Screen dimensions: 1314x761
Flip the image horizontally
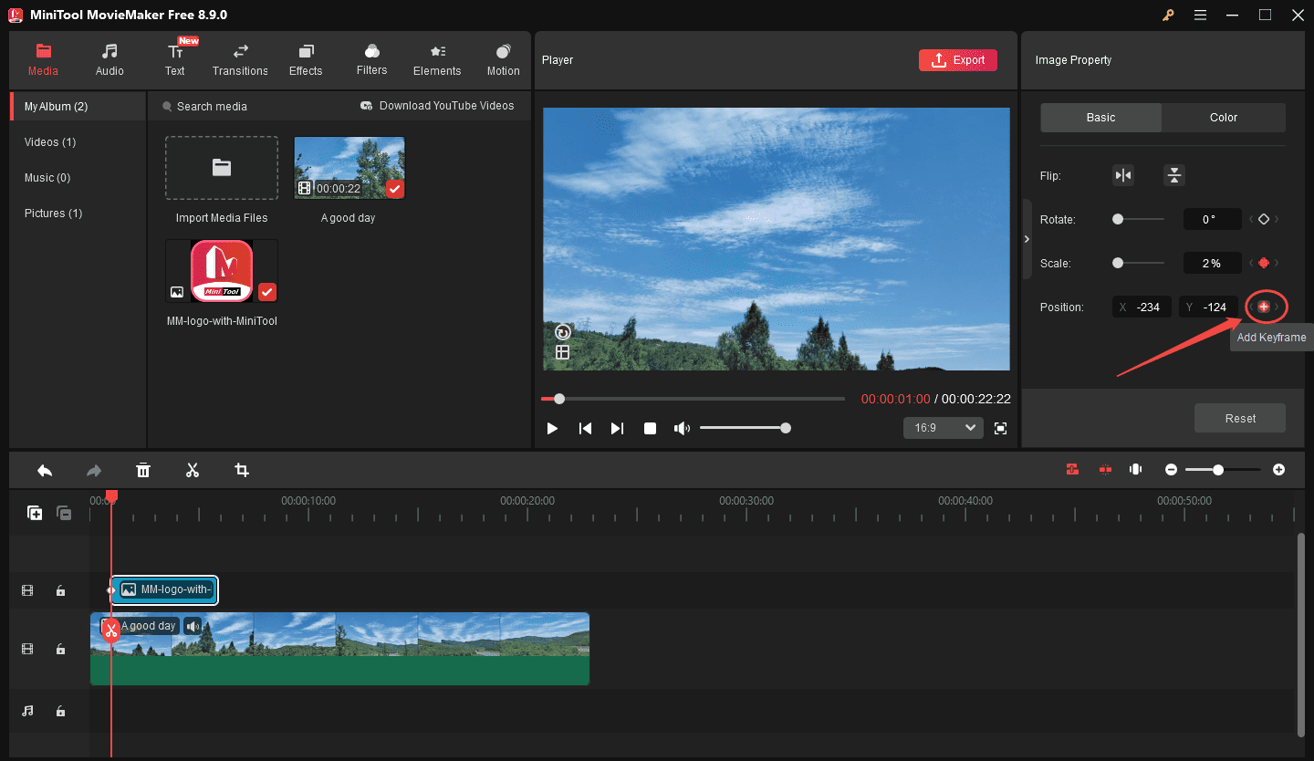coord(1123,175)
